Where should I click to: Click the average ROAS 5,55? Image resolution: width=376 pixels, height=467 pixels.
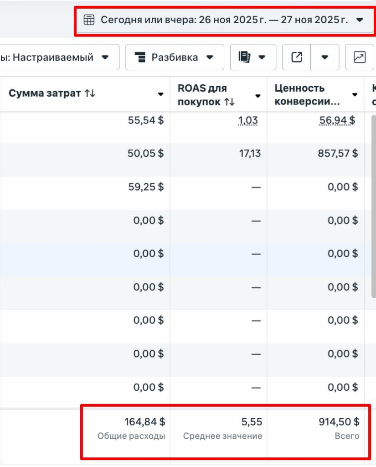coord(252,422)
